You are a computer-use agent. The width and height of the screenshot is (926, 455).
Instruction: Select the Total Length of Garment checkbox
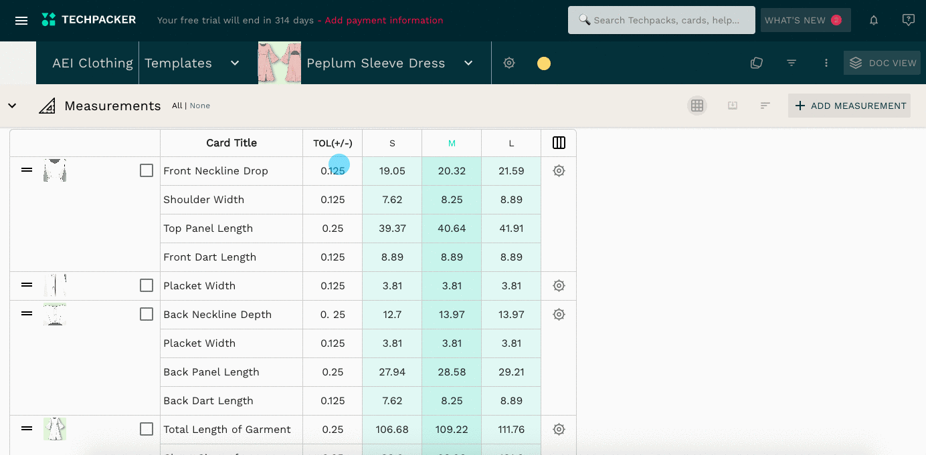tap(147, 429)
